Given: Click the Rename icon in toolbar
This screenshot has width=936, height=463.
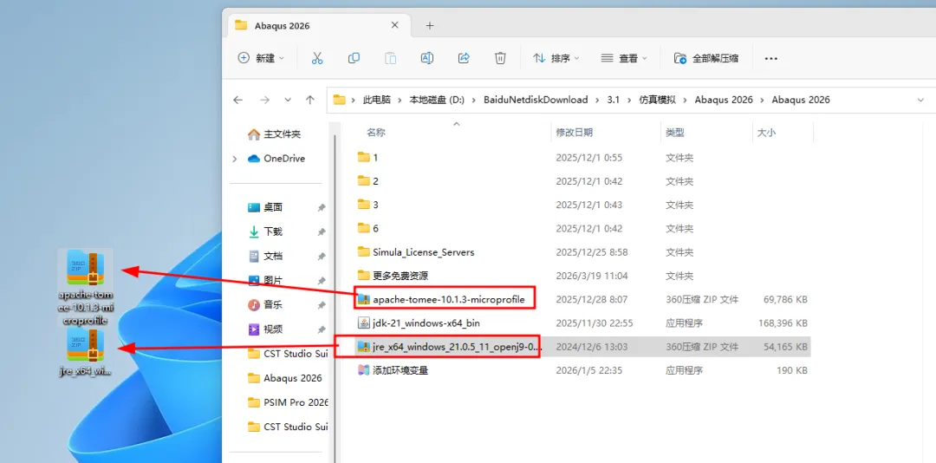Looking at the screenshot, I should (x=426, y=58).
